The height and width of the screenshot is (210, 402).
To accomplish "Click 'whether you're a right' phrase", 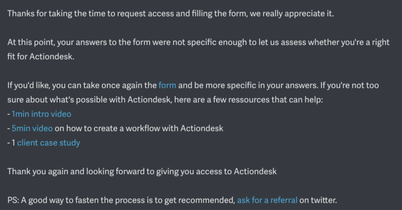I will (349, 42).
